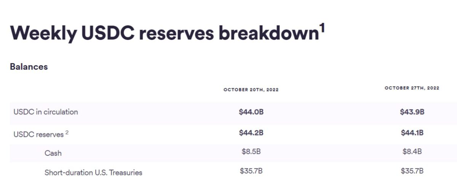The image size is (457, 196).
Task: Select the $8.4B cash value
Action: click(x=412, y=152)
